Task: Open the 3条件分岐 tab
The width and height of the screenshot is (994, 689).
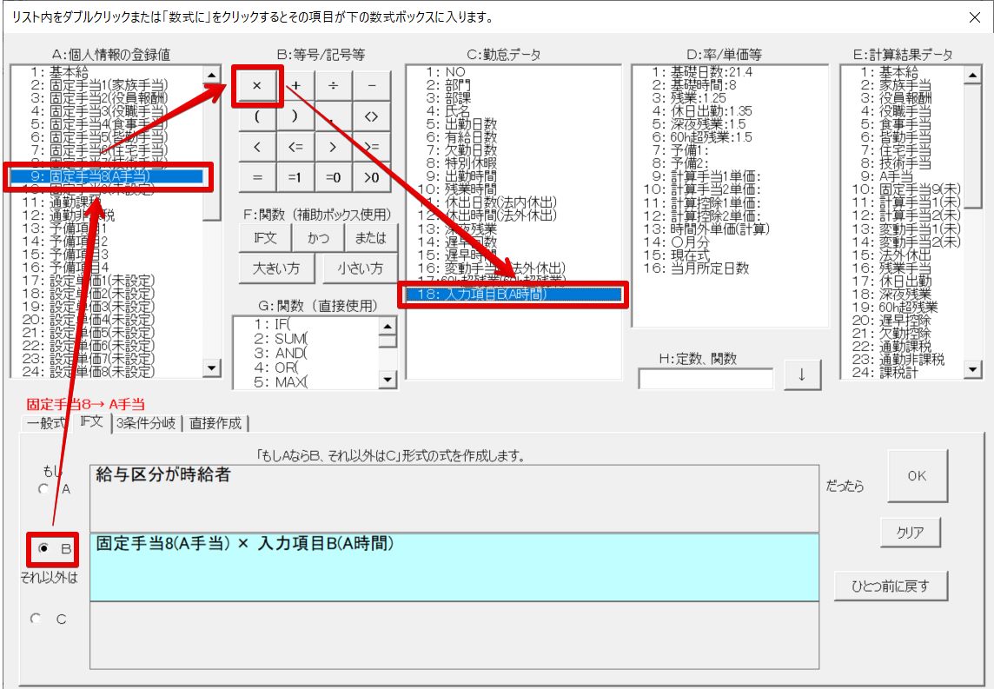Action: coord(145,423)
